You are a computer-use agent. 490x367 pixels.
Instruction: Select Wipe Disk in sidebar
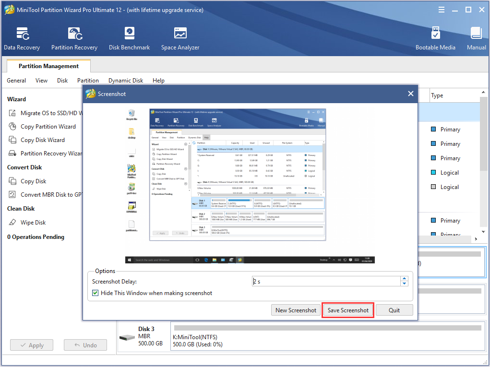(x=33, y=223)
